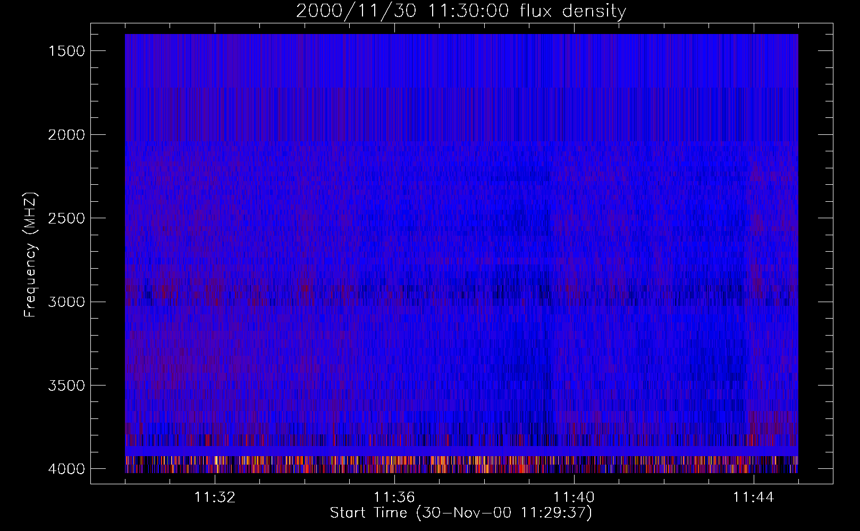Viewport: 860px width, 531px height.
Task: Click the 4000 frequency tick label
Action: point(66,469)
